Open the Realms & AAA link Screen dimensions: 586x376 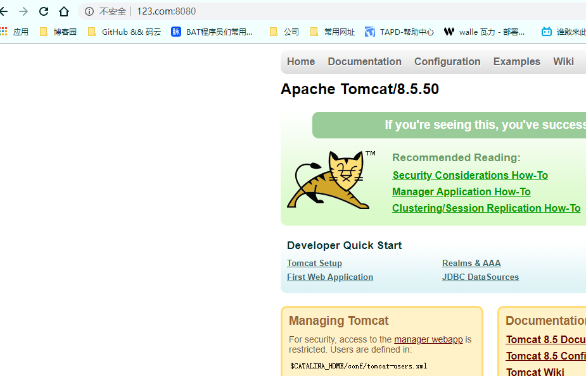click(471, 263)
